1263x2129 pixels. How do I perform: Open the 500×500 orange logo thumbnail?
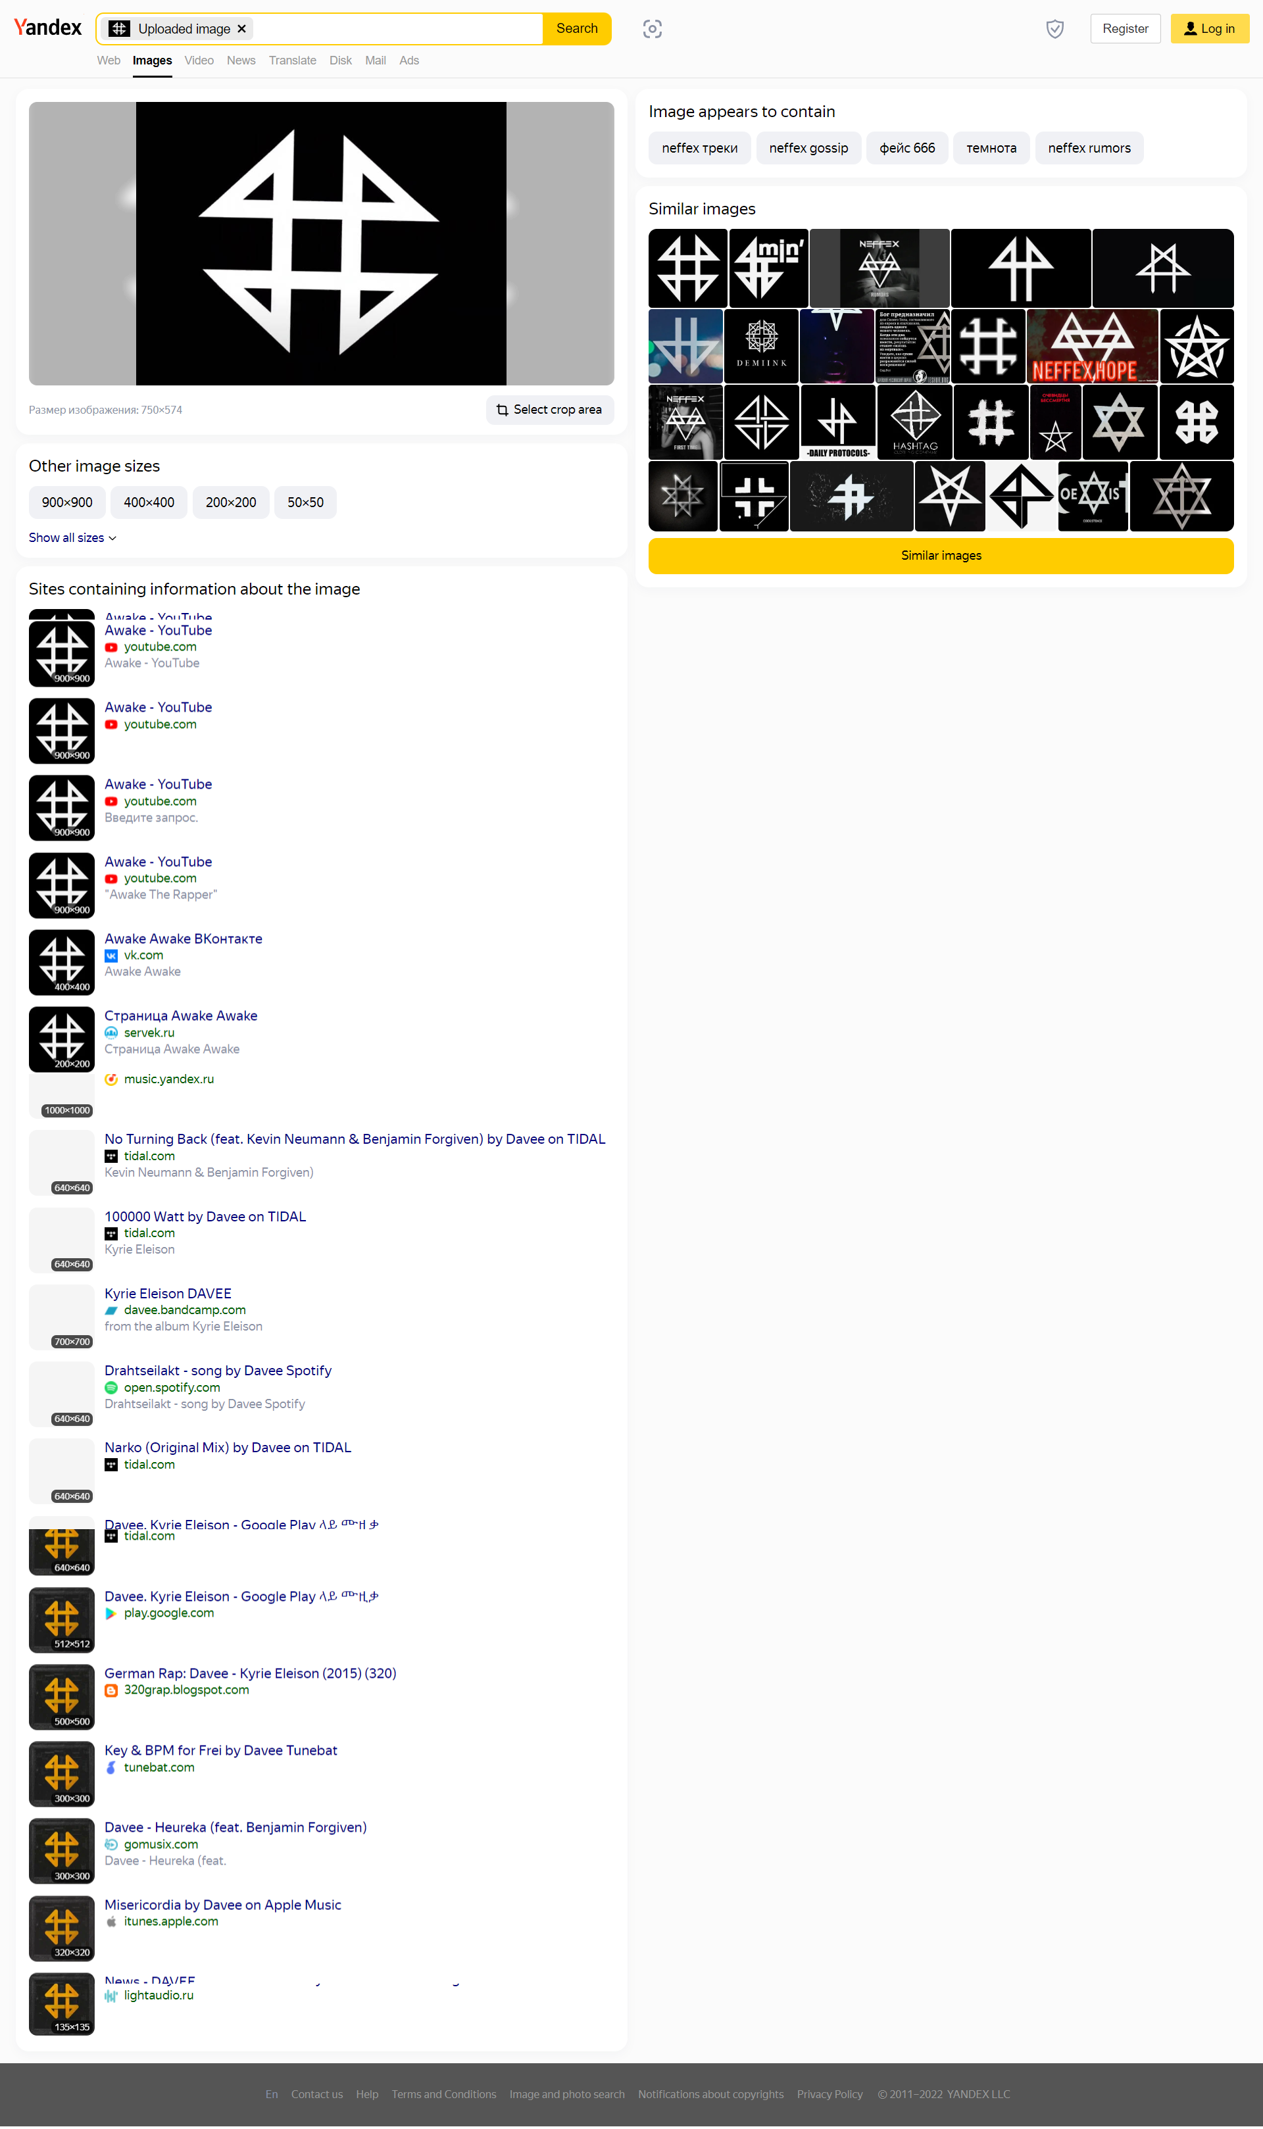click(x=61, y=1698)
